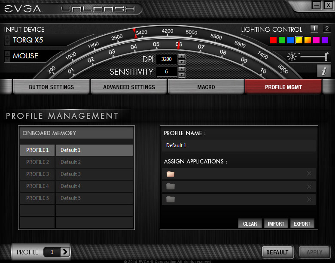The width and height of the screenshot is (335, 263).
Task: Click the folder icon in the first application row
Action: (x=171, y=174)
